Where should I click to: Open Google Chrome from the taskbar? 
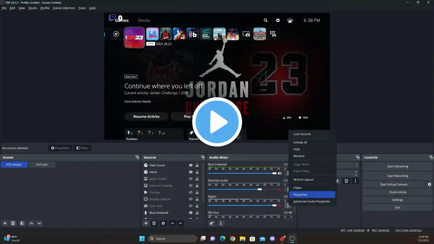point(232,239)
